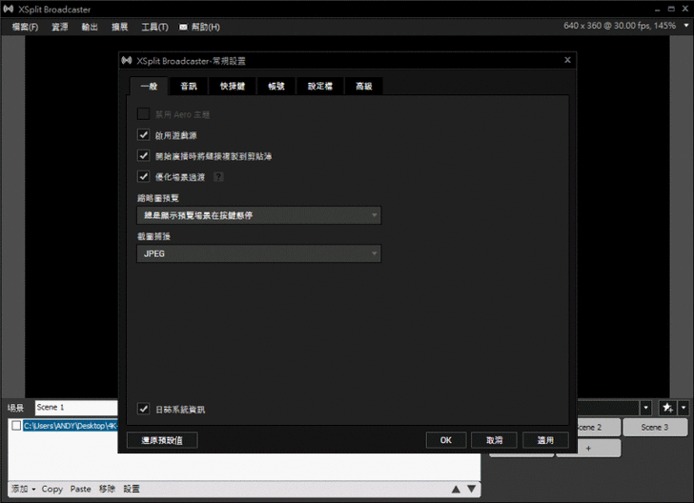The width and height of the screenshot is (694, 503).
Task: Click 移除 to remove the source
Action: [x=107, y=489]
